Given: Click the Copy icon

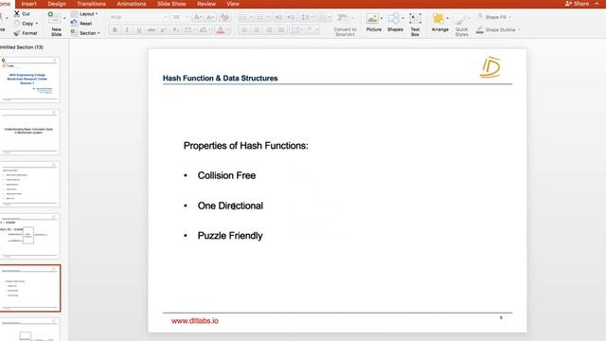Looking at the screenshot, I should click(x=17, y=23).
